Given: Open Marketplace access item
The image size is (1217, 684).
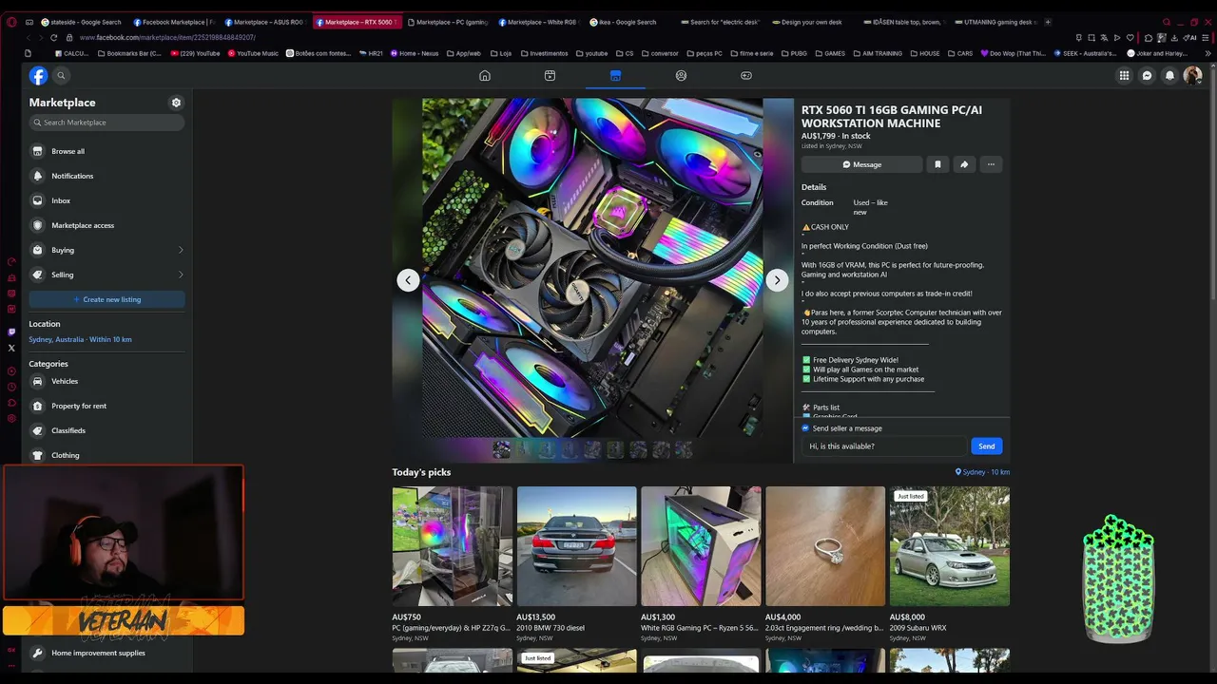Looking at the screenshot, I should (106, 225).
